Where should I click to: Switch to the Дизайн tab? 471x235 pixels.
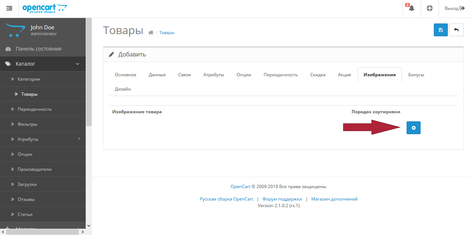click(123, 89)
